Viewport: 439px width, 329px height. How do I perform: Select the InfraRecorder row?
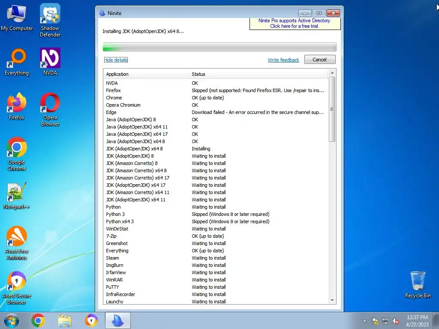(216, 294)
